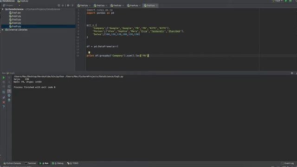The image size is (297, 167).
Task: Open the TODO tool window
Action: pos(73,163)
